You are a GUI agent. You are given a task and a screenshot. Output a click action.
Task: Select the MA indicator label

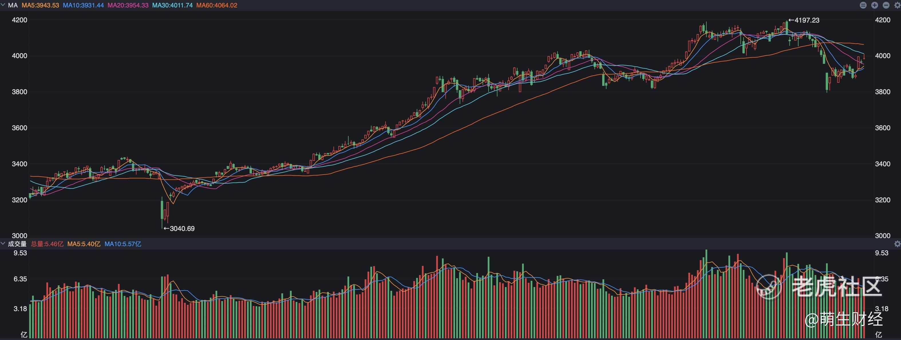coord(13,5)
